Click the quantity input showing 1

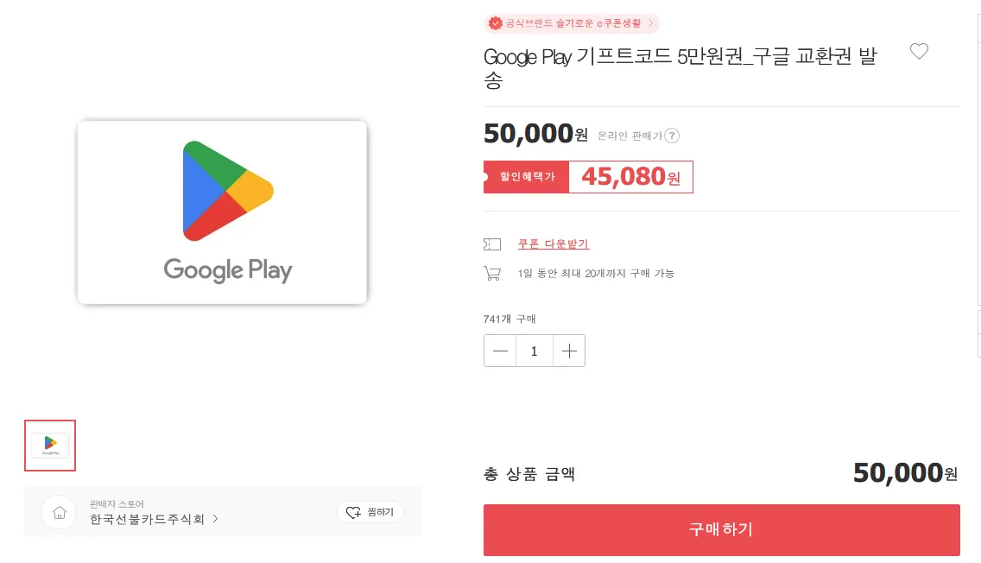click(x=534, y=351)
